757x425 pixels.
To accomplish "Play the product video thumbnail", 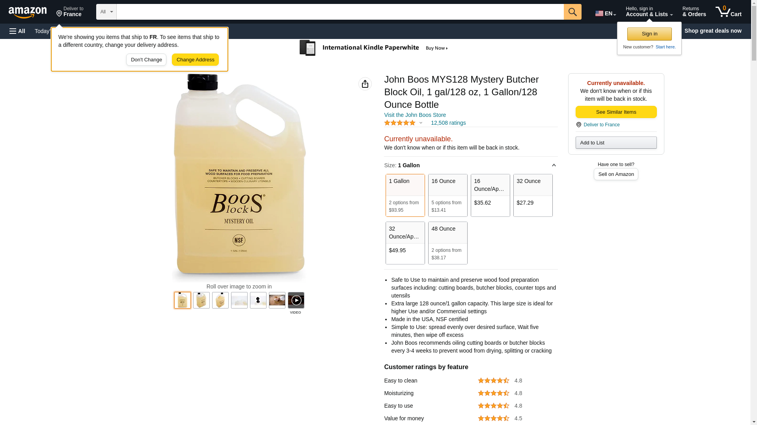I will pyautogui.click(x=296, y=300).
